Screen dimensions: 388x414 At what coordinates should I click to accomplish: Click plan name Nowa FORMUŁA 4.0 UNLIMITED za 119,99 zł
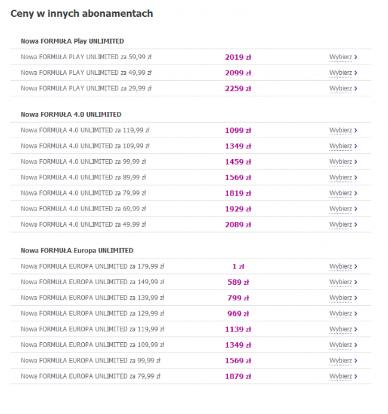(x=85, y=130)
